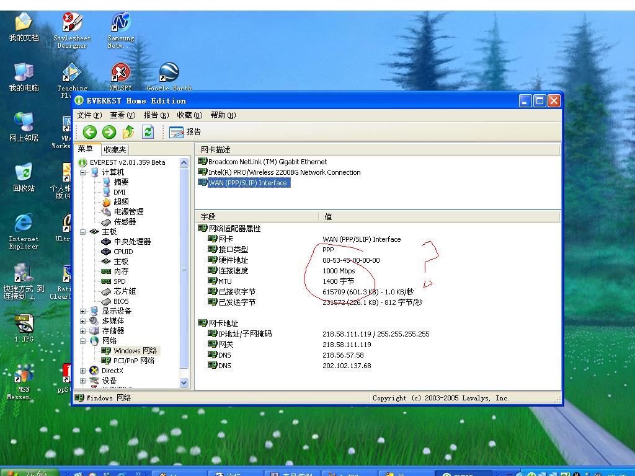Image resolution: width=635 pixels, height=476 pixels.
Task: Expand the 显示设备 tree node
Action: [x=83, y=311]
